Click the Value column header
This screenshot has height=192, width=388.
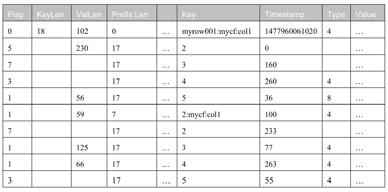368,13
